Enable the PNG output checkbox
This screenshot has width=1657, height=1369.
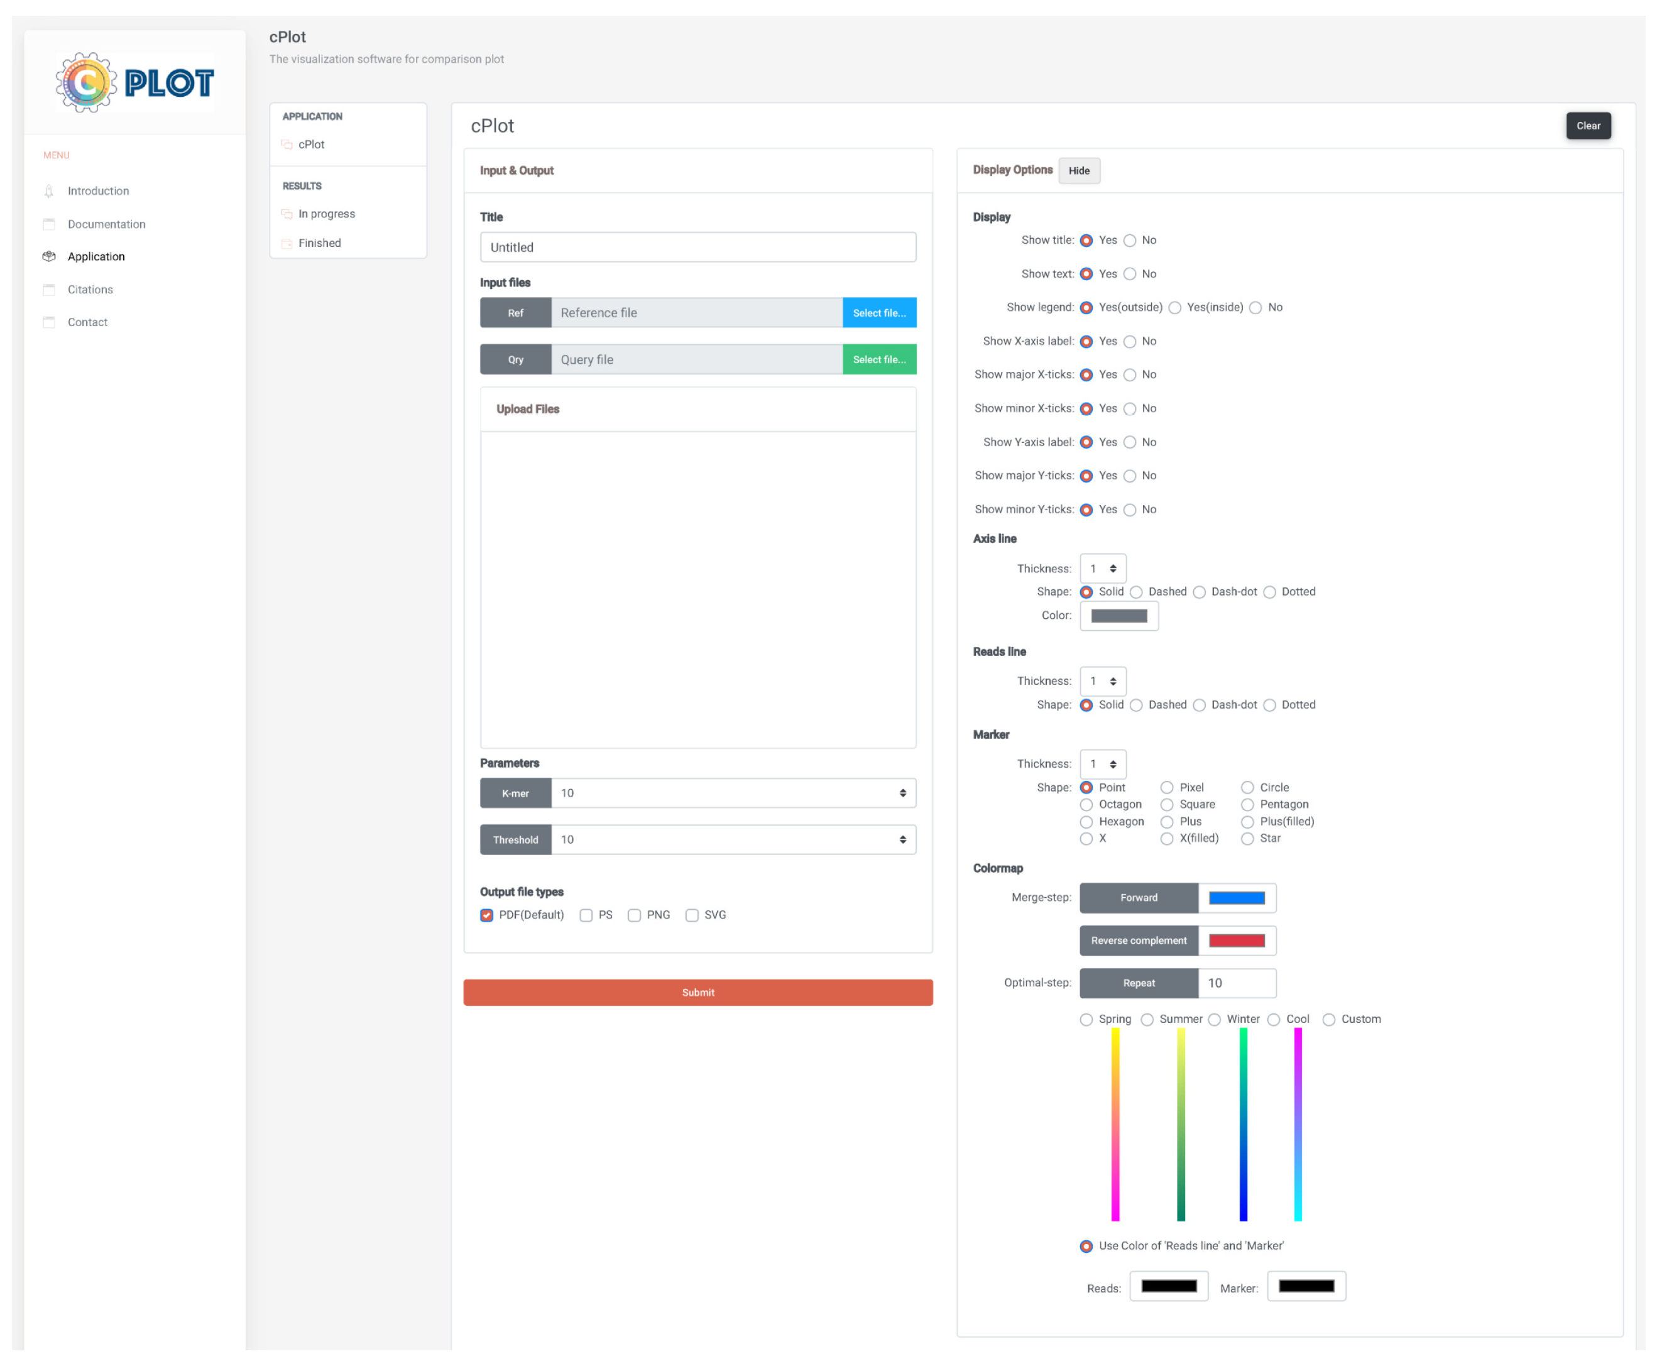point(634,915)
